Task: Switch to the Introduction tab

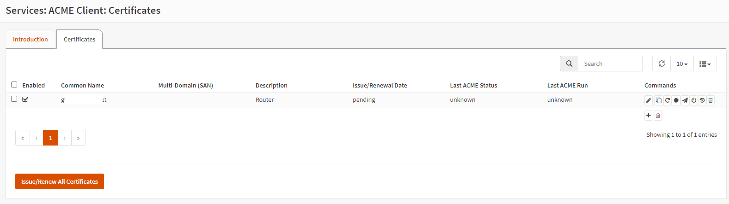Action: 31,39
